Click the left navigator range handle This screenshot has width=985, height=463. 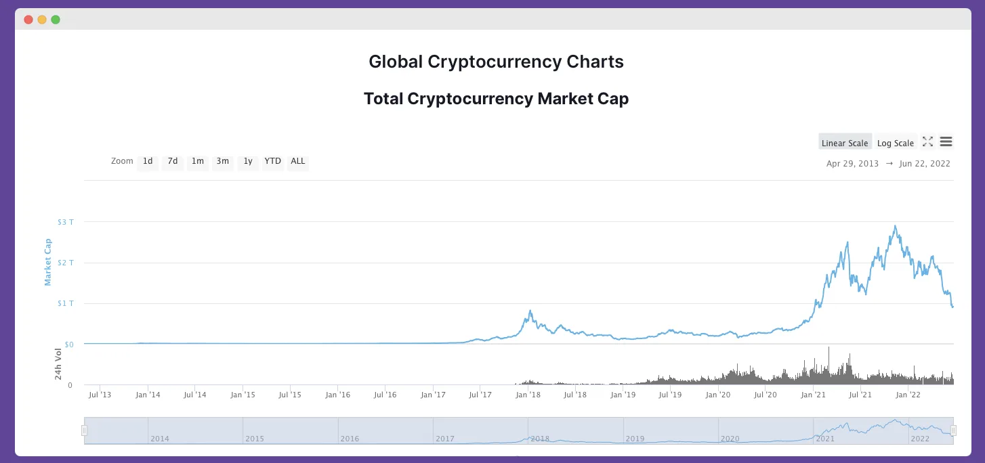click(x=84, y=429)
